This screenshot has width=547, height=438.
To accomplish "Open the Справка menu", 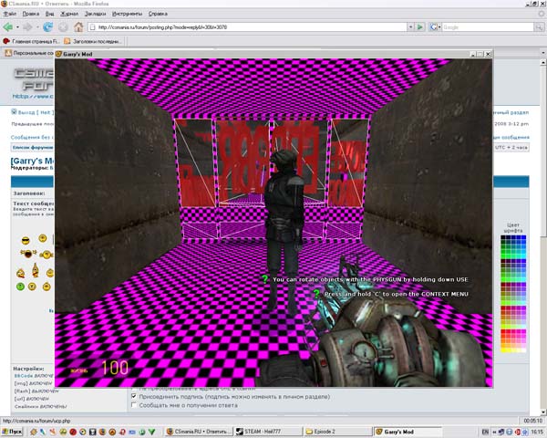I will click(x=158, y=14).
